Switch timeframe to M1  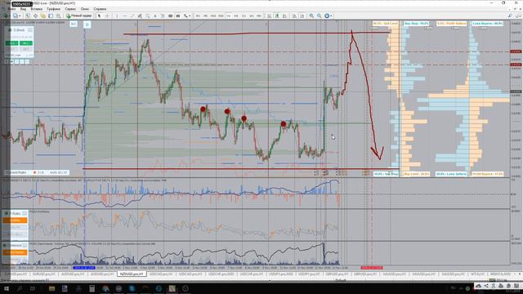pos(198,16)
